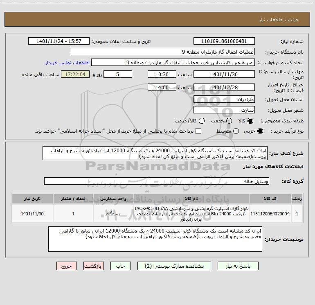Click the price validity date 1401/12/28 field
The height and width of the screenshot is (305, 315).
(224, 88)
